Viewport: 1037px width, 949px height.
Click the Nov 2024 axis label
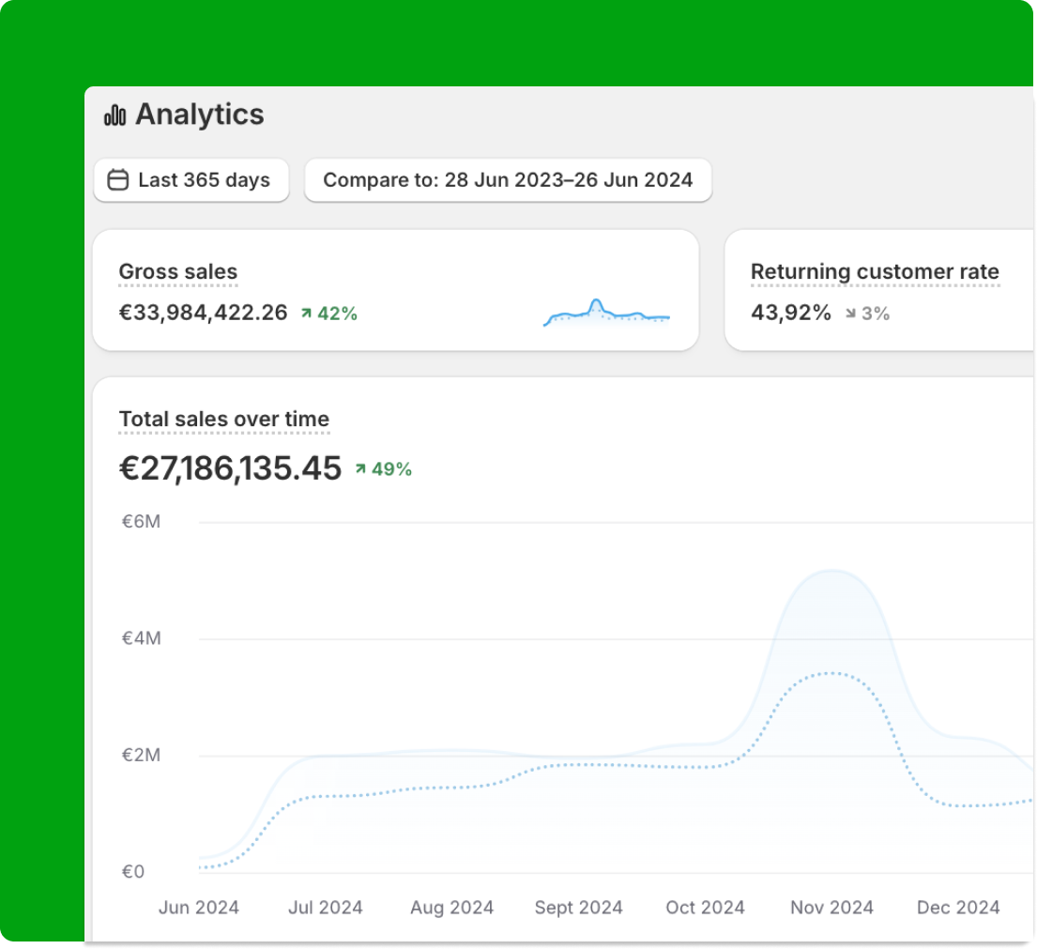coord(832,908)
